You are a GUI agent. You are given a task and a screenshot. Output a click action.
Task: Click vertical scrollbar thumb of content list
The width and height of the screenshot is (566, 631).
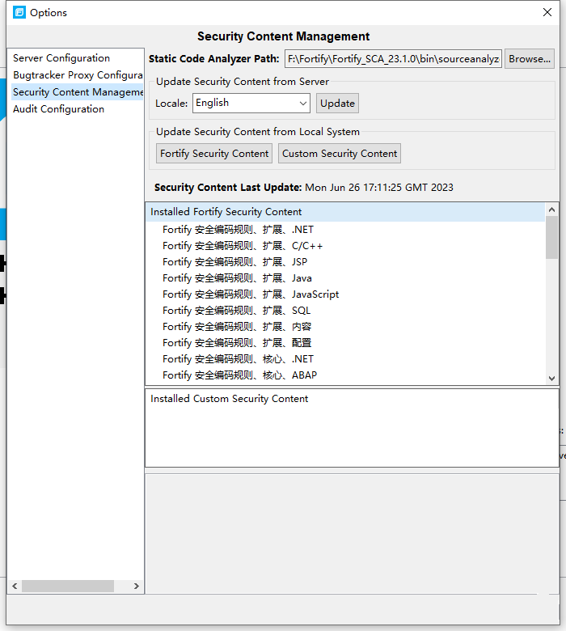tap(551, 237)
